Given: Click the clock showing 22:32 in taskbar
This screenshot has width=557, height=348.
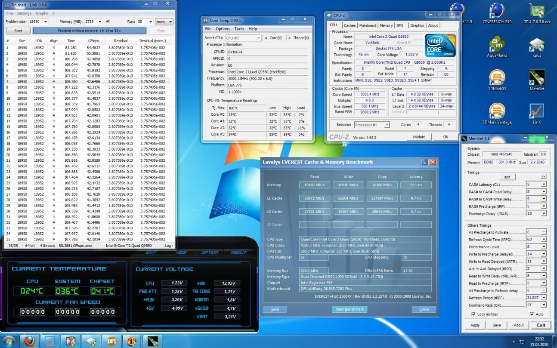Looking at the screenshot, I should coord(539,342).
